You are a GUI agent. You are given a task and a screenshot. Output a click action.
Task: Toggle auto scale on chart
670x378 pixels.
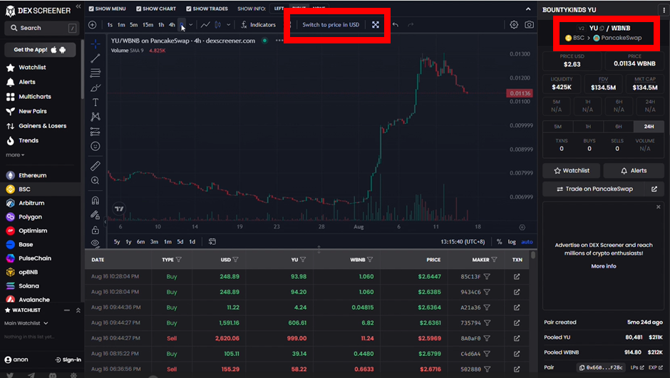pyautogui.click(x=527, y=242)
